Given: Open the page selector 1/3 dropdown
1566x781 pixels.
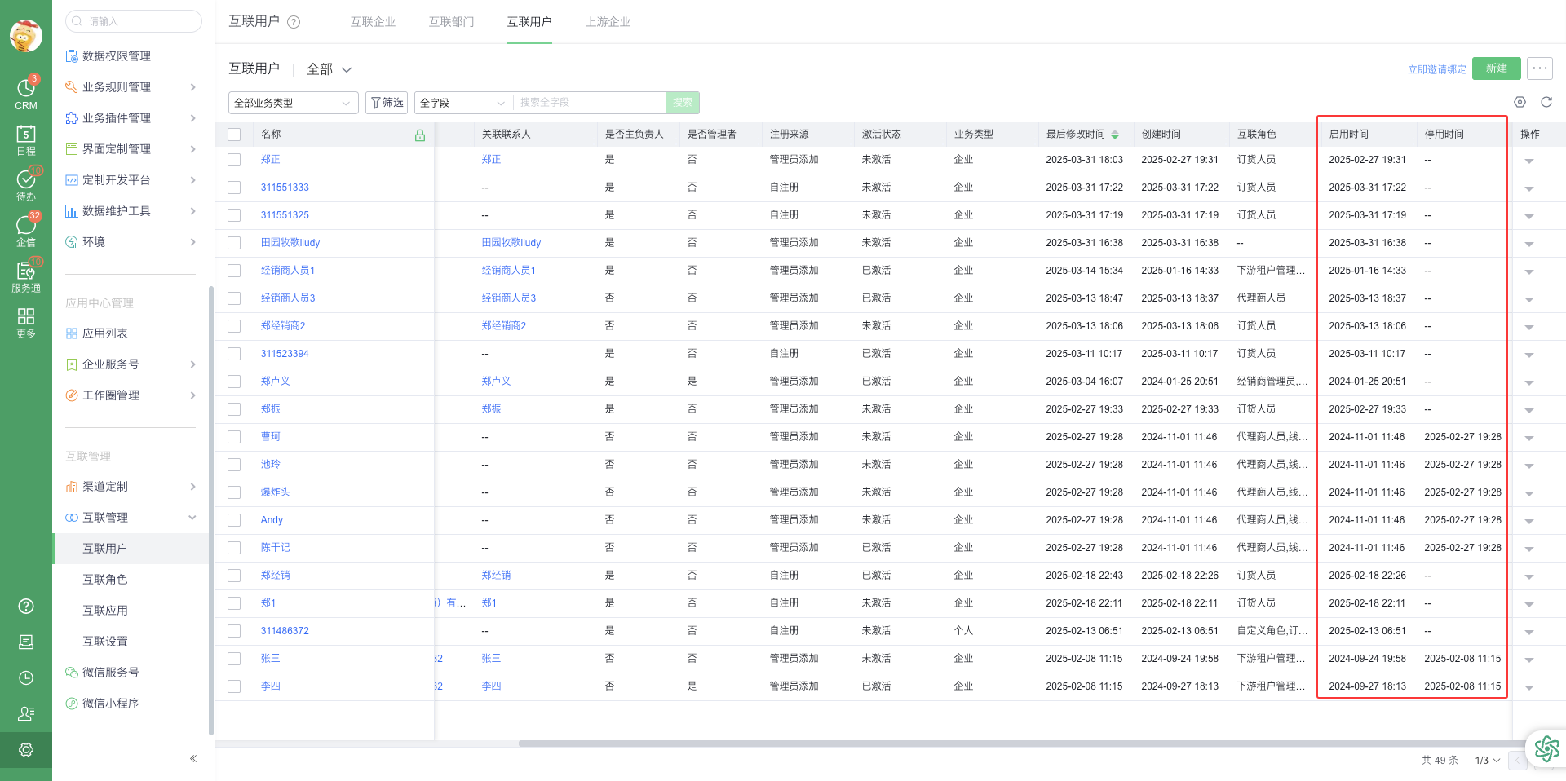Looking at the screenshot, I should tap(1487, 760).
